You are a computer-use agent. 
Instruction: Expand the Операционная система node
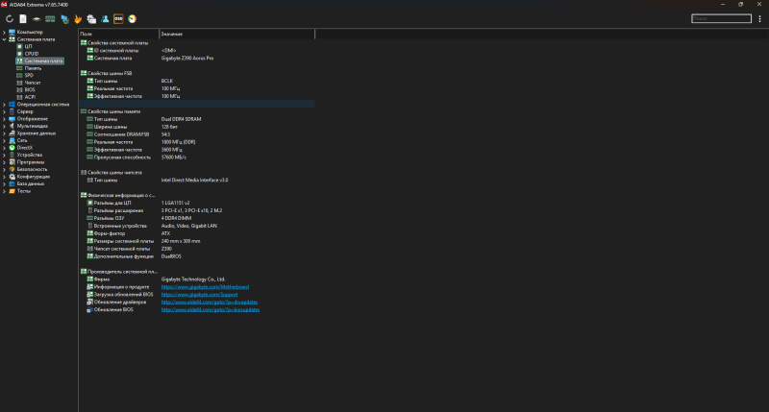click(4, 104)
